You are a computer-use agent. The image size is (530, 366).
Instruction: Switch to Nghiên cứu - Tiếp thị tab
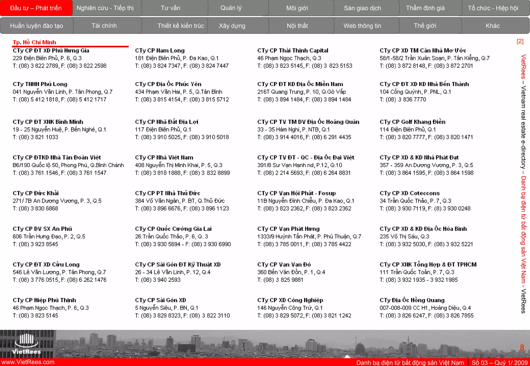[x=107, y=8]
